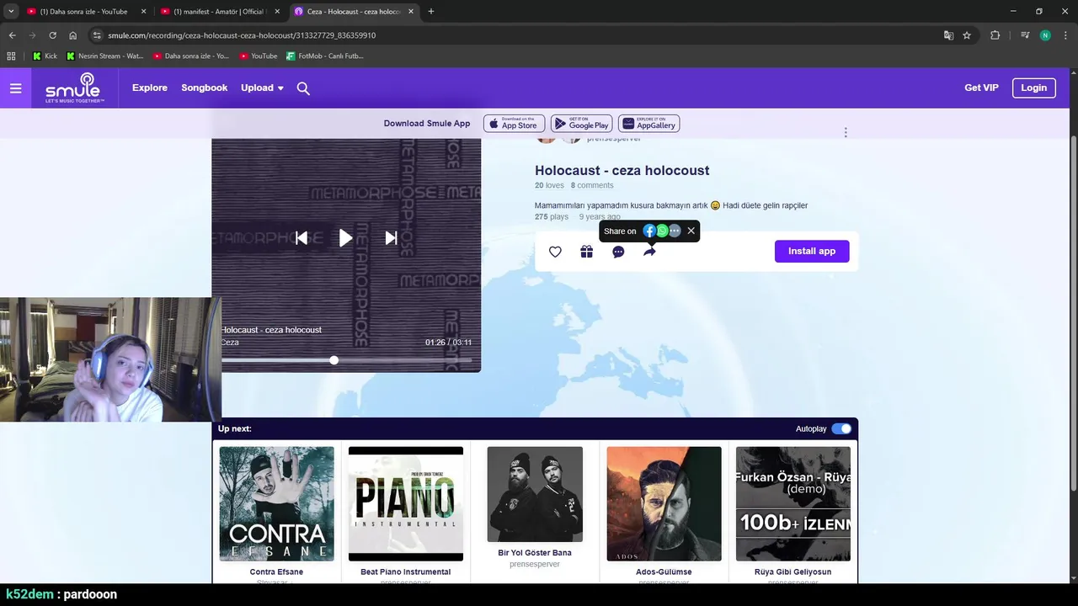Love the recording with heart icon
Viewport: 1078px width, 606px height.
[555, 252]
